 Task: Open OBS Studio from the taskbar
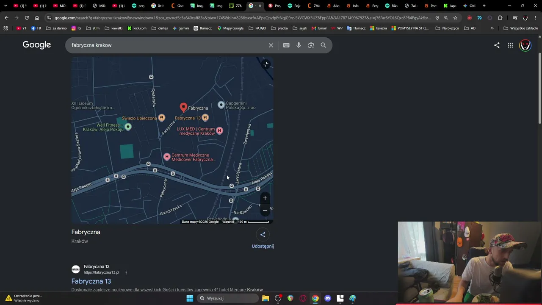(x=278, y=298)
